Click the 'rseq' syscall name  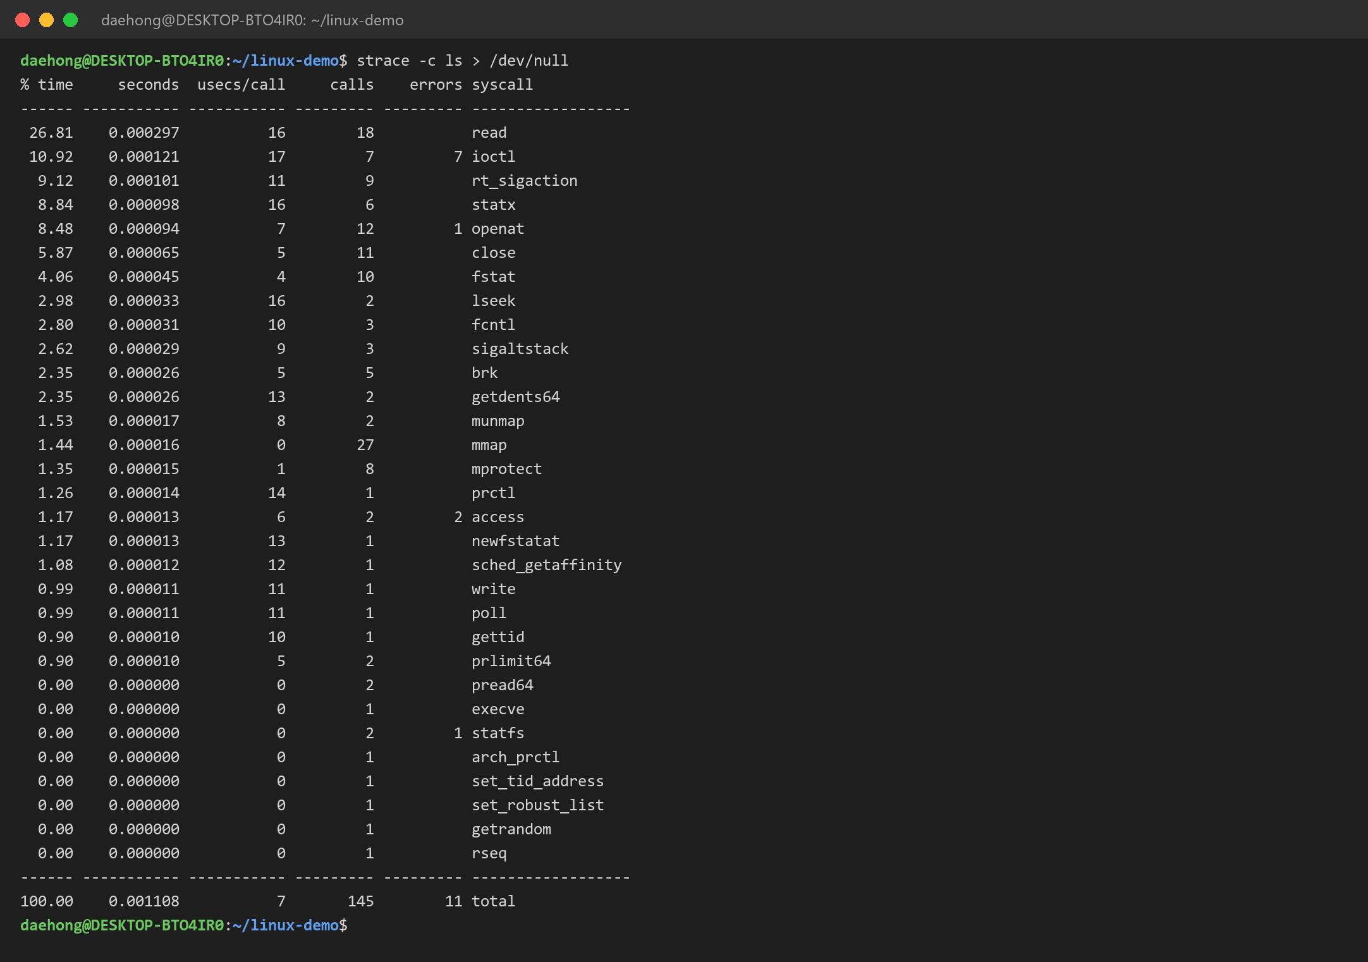point(489,853)
